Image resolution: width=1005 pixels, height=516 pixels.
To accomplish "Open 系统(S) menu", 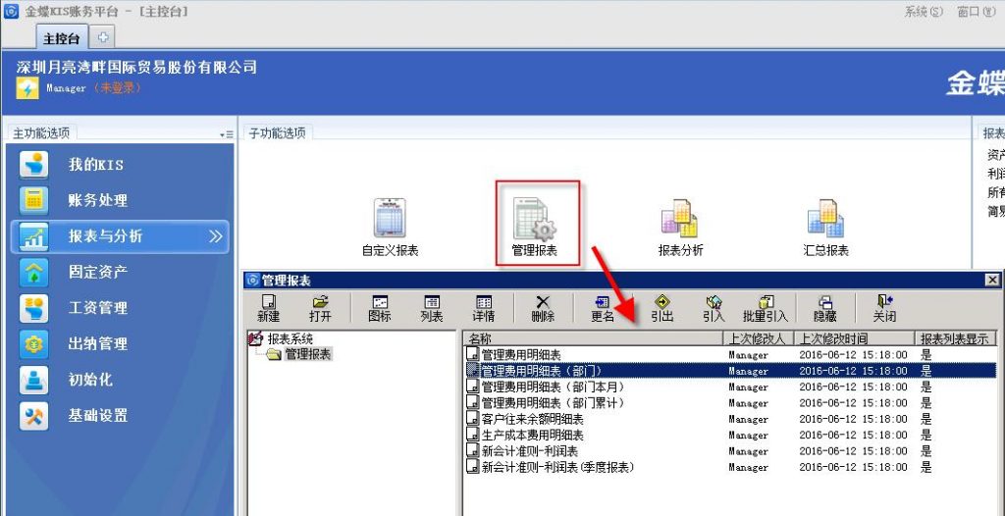I will coord(924,12).
